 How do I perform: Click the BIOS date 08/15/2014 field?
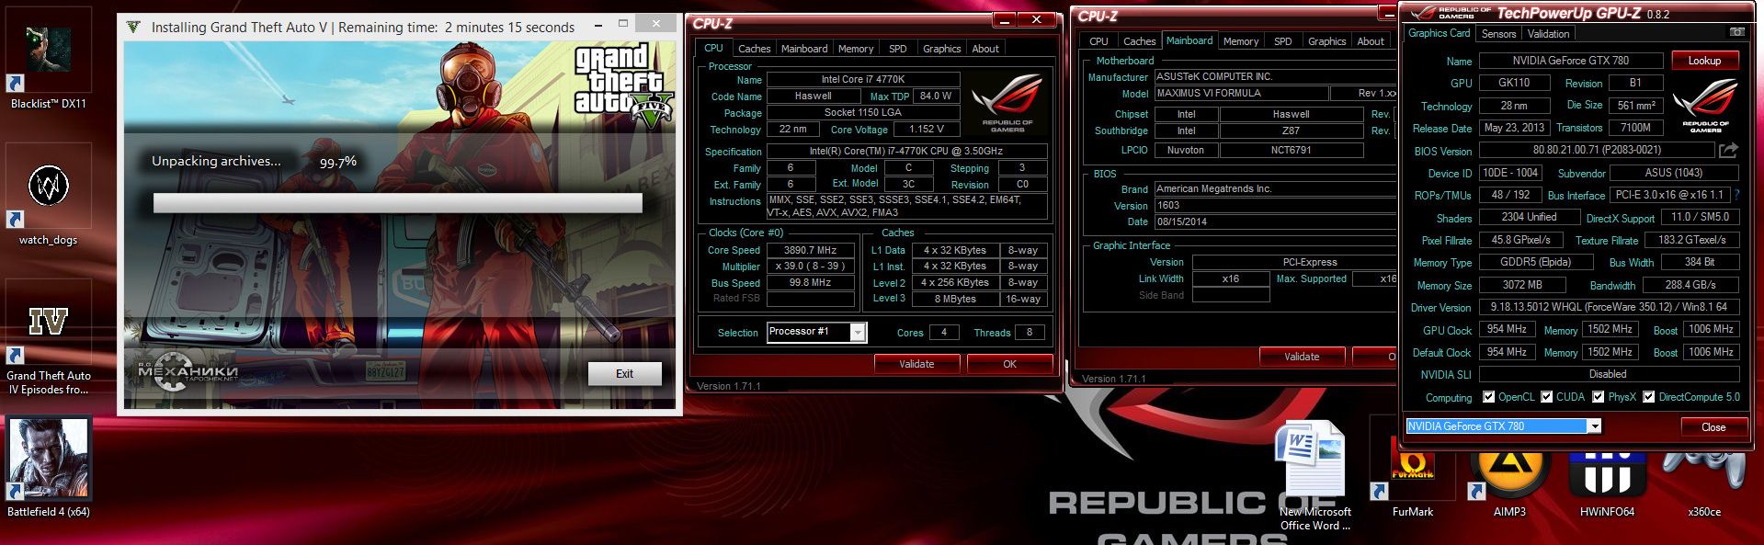pyautogui.click(x=1274, y=221)
